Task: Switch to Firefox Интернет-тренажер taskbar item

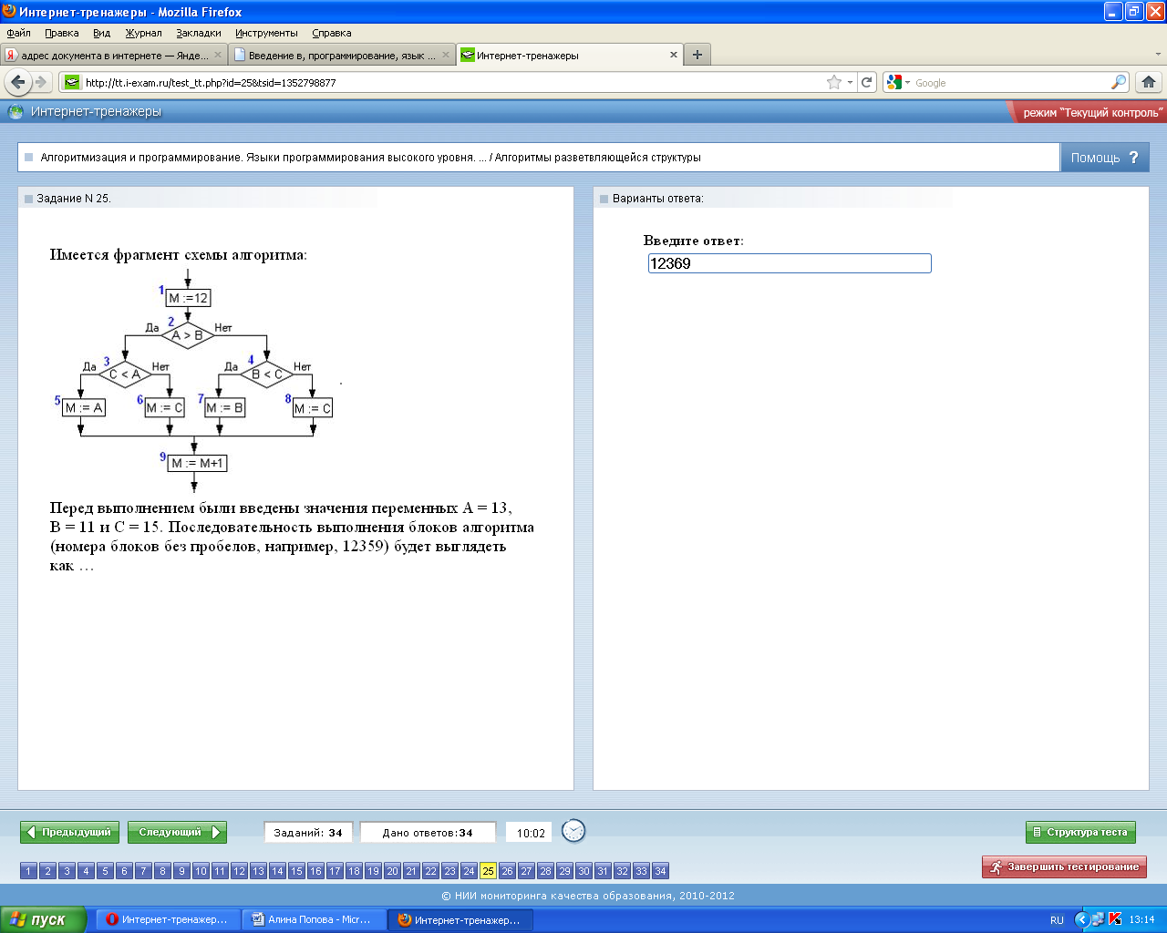Action: (x=460, y=919)
